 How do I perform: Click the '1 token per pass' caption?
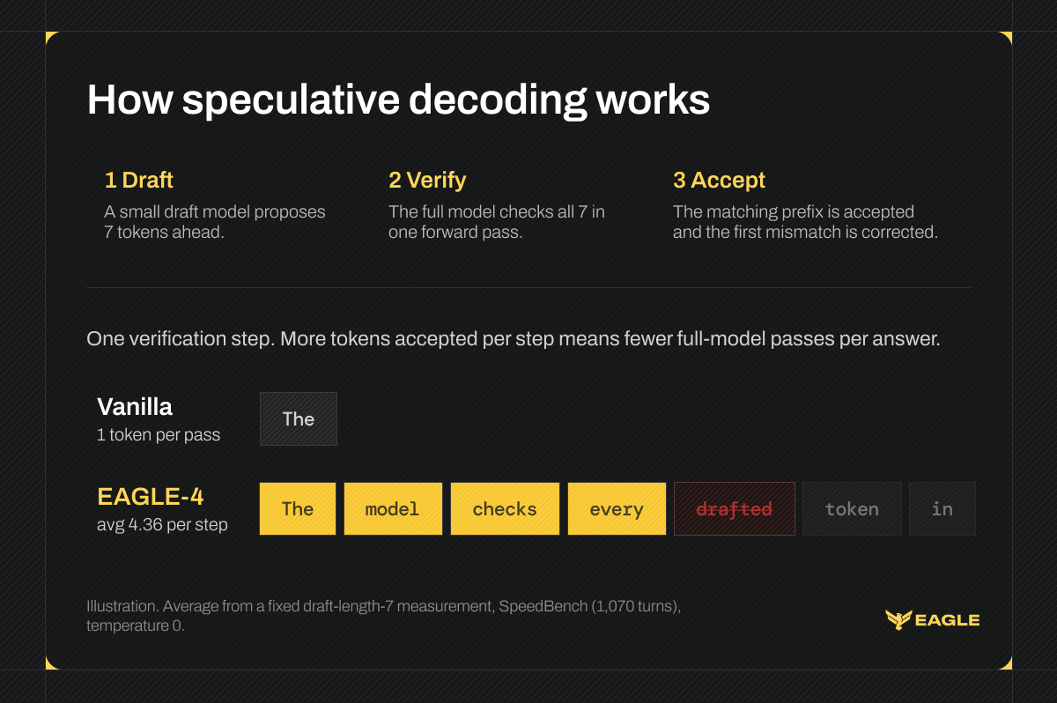pyautogui.click(x=159, y=435)
